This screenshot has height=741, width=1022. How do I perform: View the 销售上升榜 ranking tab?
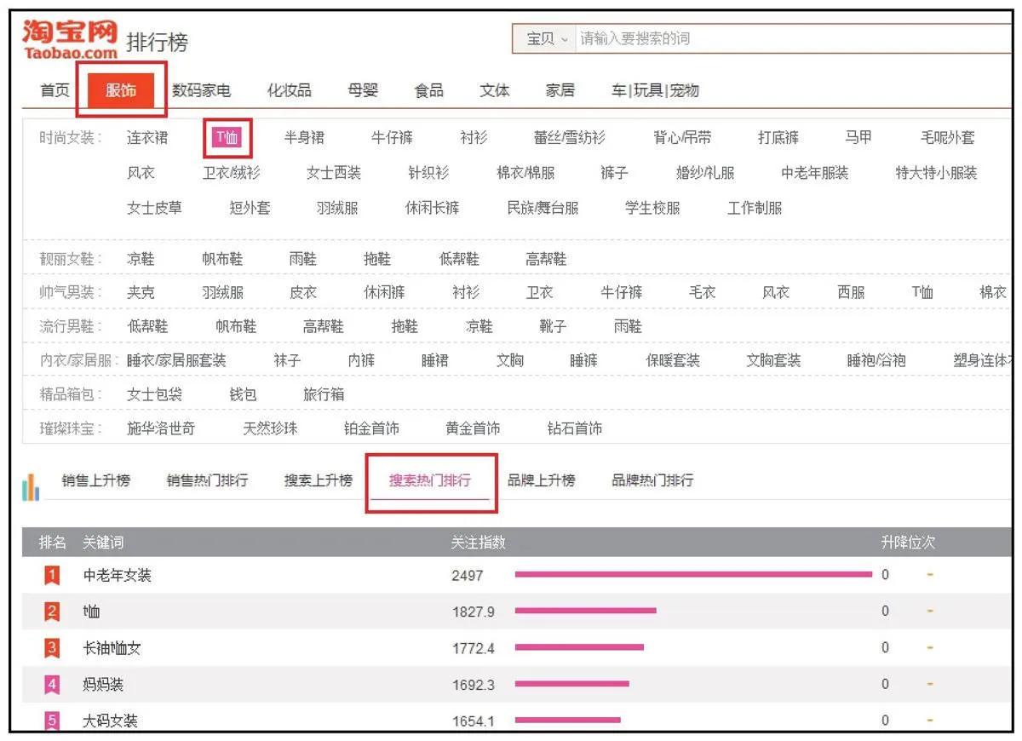point(94,480)
